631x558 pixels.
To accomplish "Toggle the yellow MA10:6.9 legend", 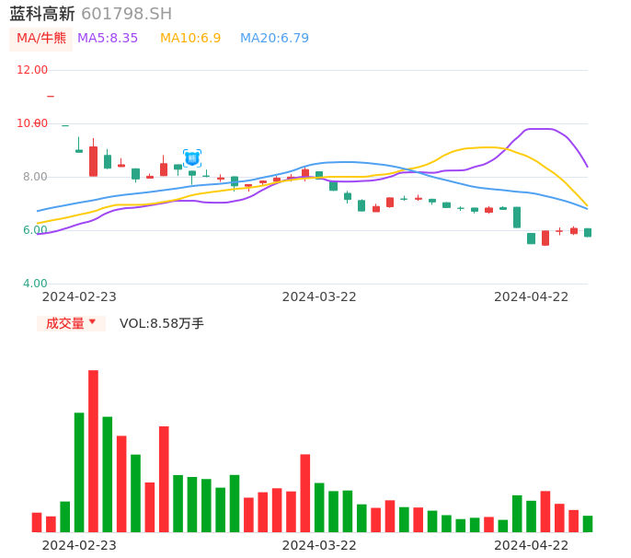I will [x=190, y=39].
